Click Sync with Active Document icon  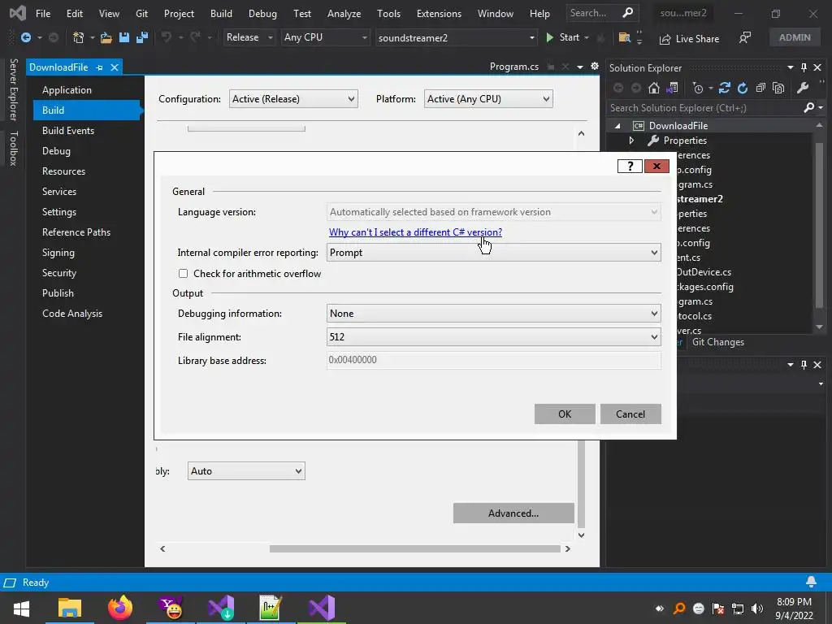(724, 88)
